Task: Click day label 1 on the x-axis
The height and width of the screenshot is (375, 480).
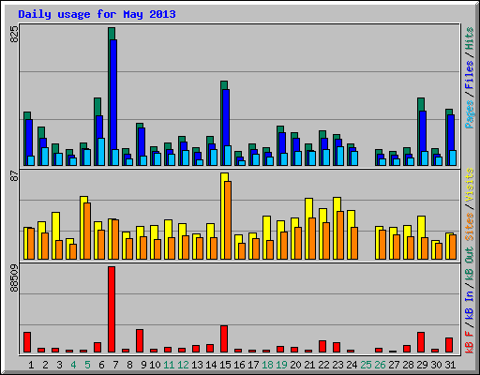Action: click(31, 365)
